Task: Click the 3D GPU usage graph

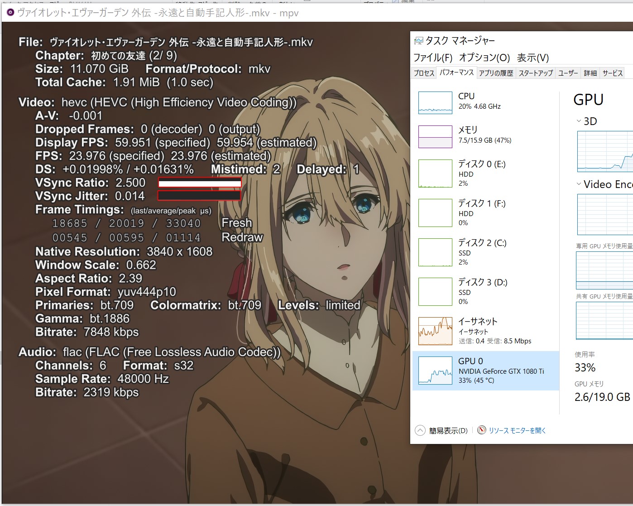Action: click(605, 151)
